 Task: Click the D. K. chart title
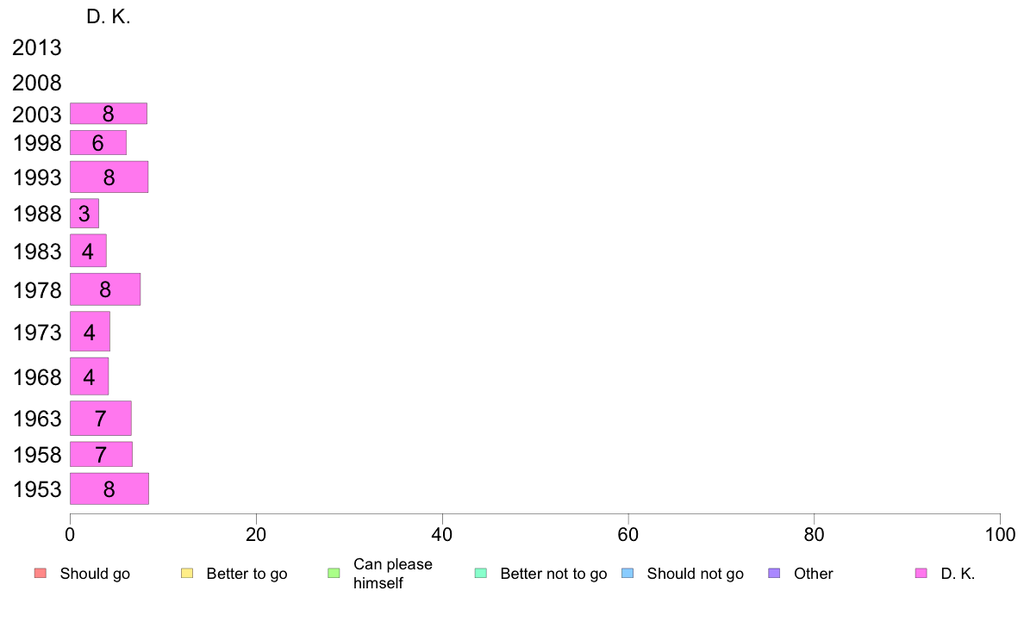coord(109,17)
